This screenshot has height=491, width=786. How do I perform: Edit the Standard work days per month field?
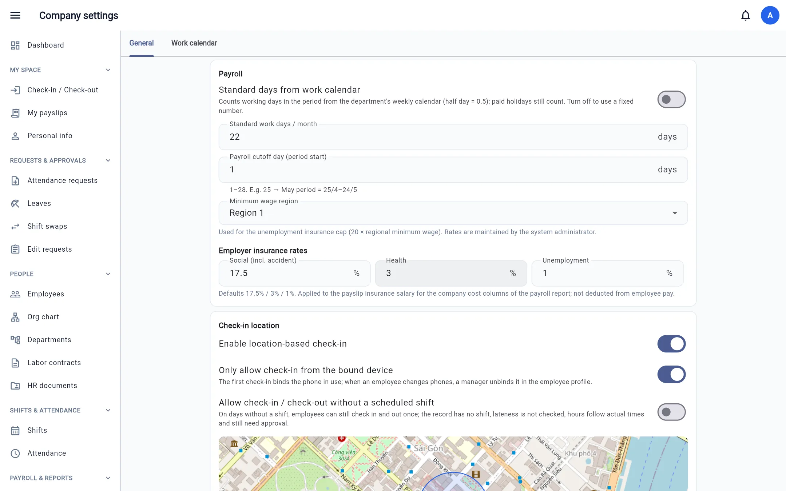pos(453,137)
